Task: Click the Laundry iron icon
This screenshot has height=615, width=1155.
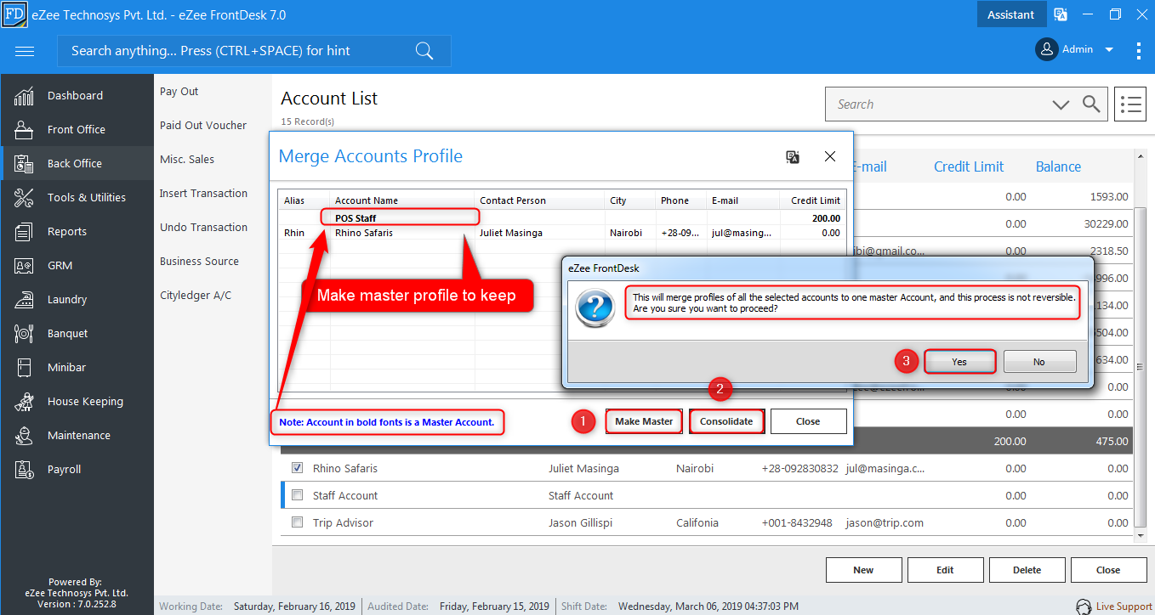Action: (x=24, y=300)
